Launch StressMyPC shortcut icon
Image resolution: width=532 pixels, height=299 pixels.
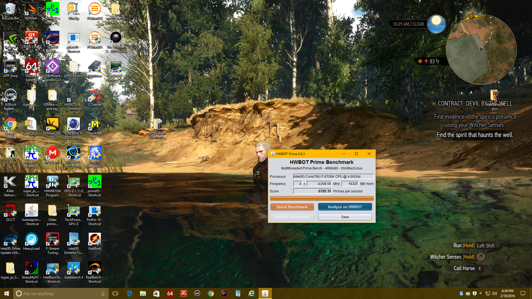click(31, 272)
